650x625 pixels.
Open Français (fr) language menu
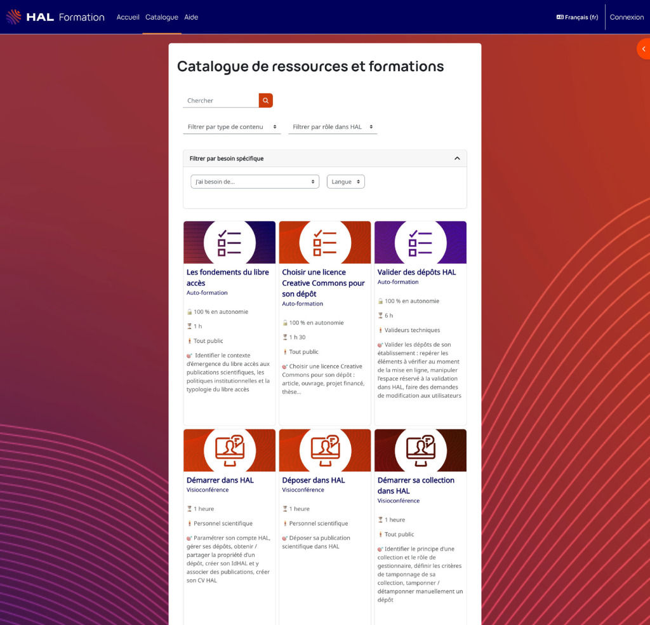(x=578, y=17)
